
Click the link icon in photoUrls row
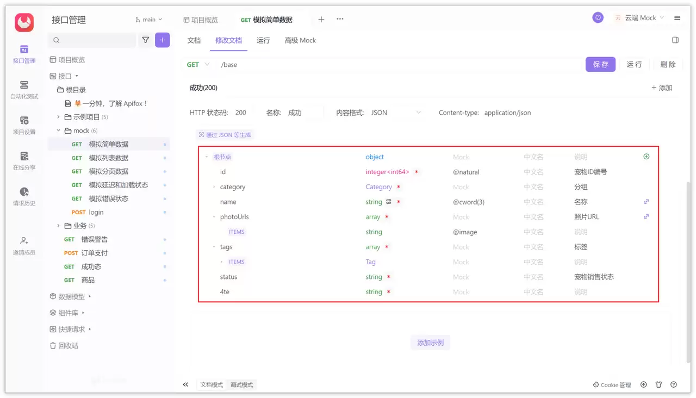pos(647,216)
